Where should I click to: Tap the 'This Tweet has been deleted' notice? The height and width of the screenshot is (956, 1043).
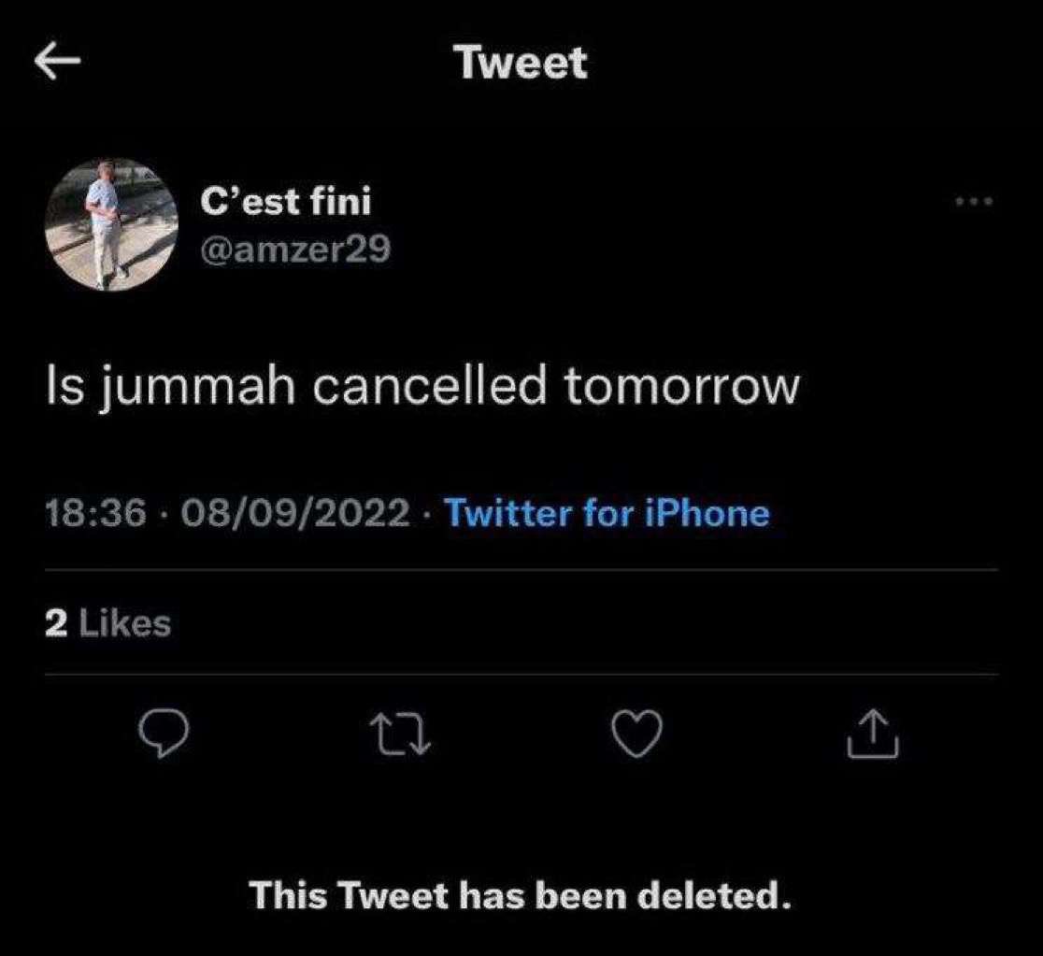coord(521,896)
